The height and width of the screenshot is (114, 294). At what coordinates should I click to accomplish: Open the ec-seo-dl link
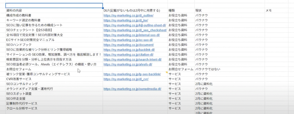pos(128,40)
